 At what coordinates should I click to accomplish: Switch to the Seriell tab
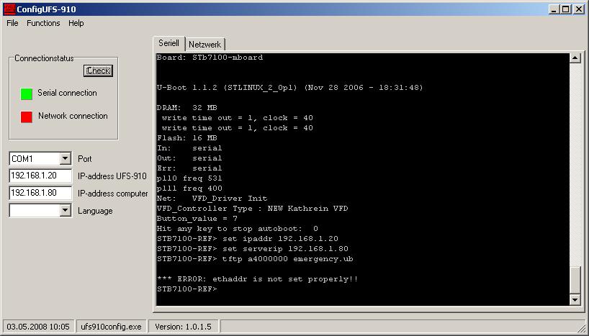pyautogui.click(x=168, y=43)
